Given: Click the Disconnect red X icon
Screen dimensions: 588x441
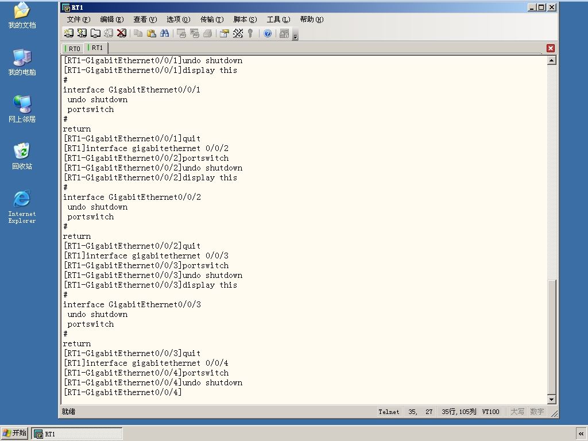Looking at the screenshot, I should (x=122, y=33).
